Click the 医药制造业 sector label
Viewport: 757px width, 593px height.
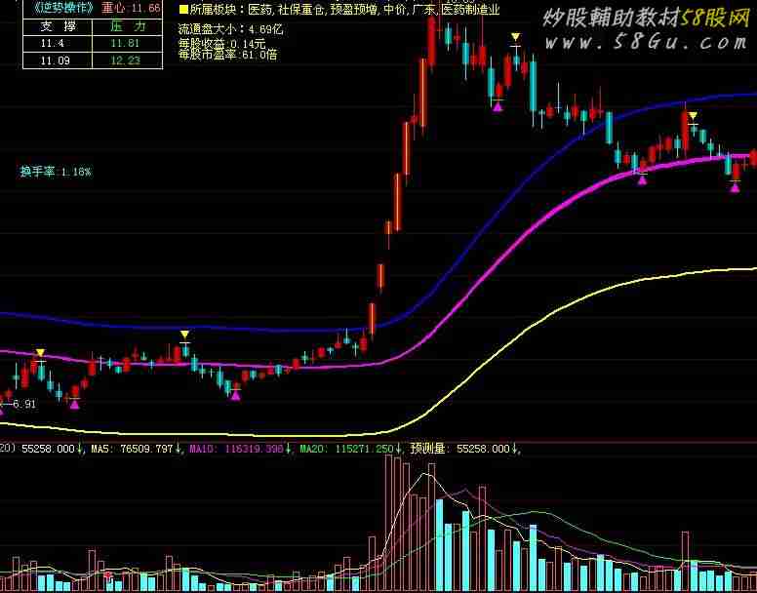point(471,9)
